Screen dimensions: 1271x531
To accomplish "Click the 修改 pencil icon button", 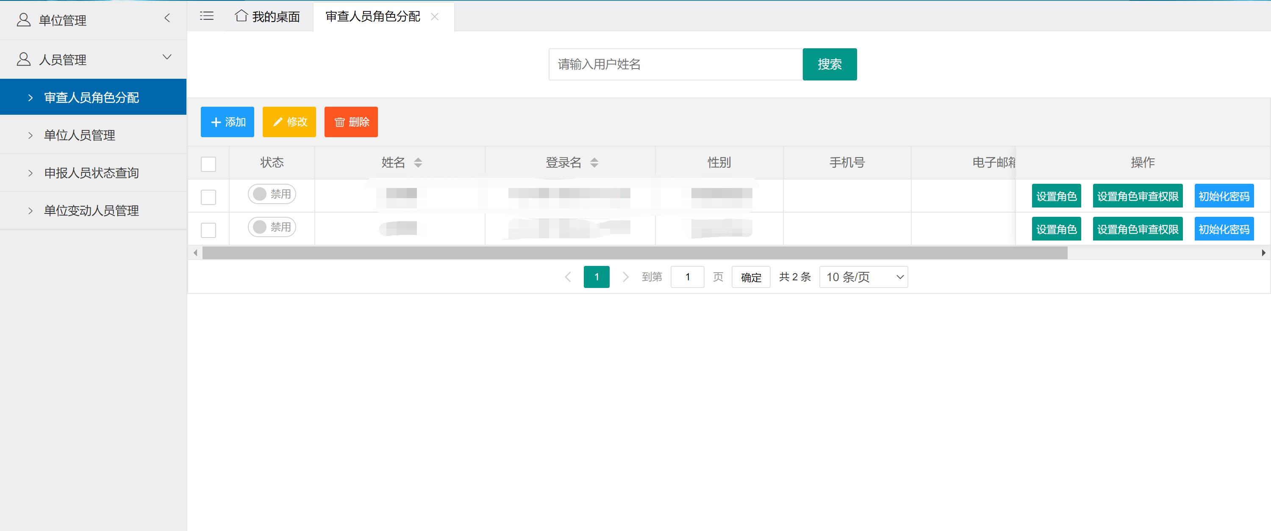I will tap(278, 122).
